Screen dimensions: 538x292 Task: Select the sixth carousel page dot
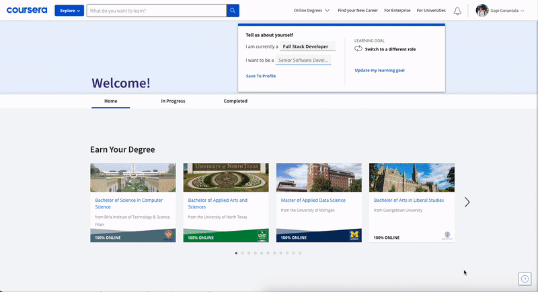point(268,253)
